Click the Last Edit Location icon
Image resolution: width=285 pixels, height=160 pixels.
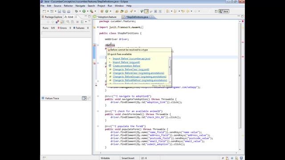pyautogui.click(x=183, y=11)
